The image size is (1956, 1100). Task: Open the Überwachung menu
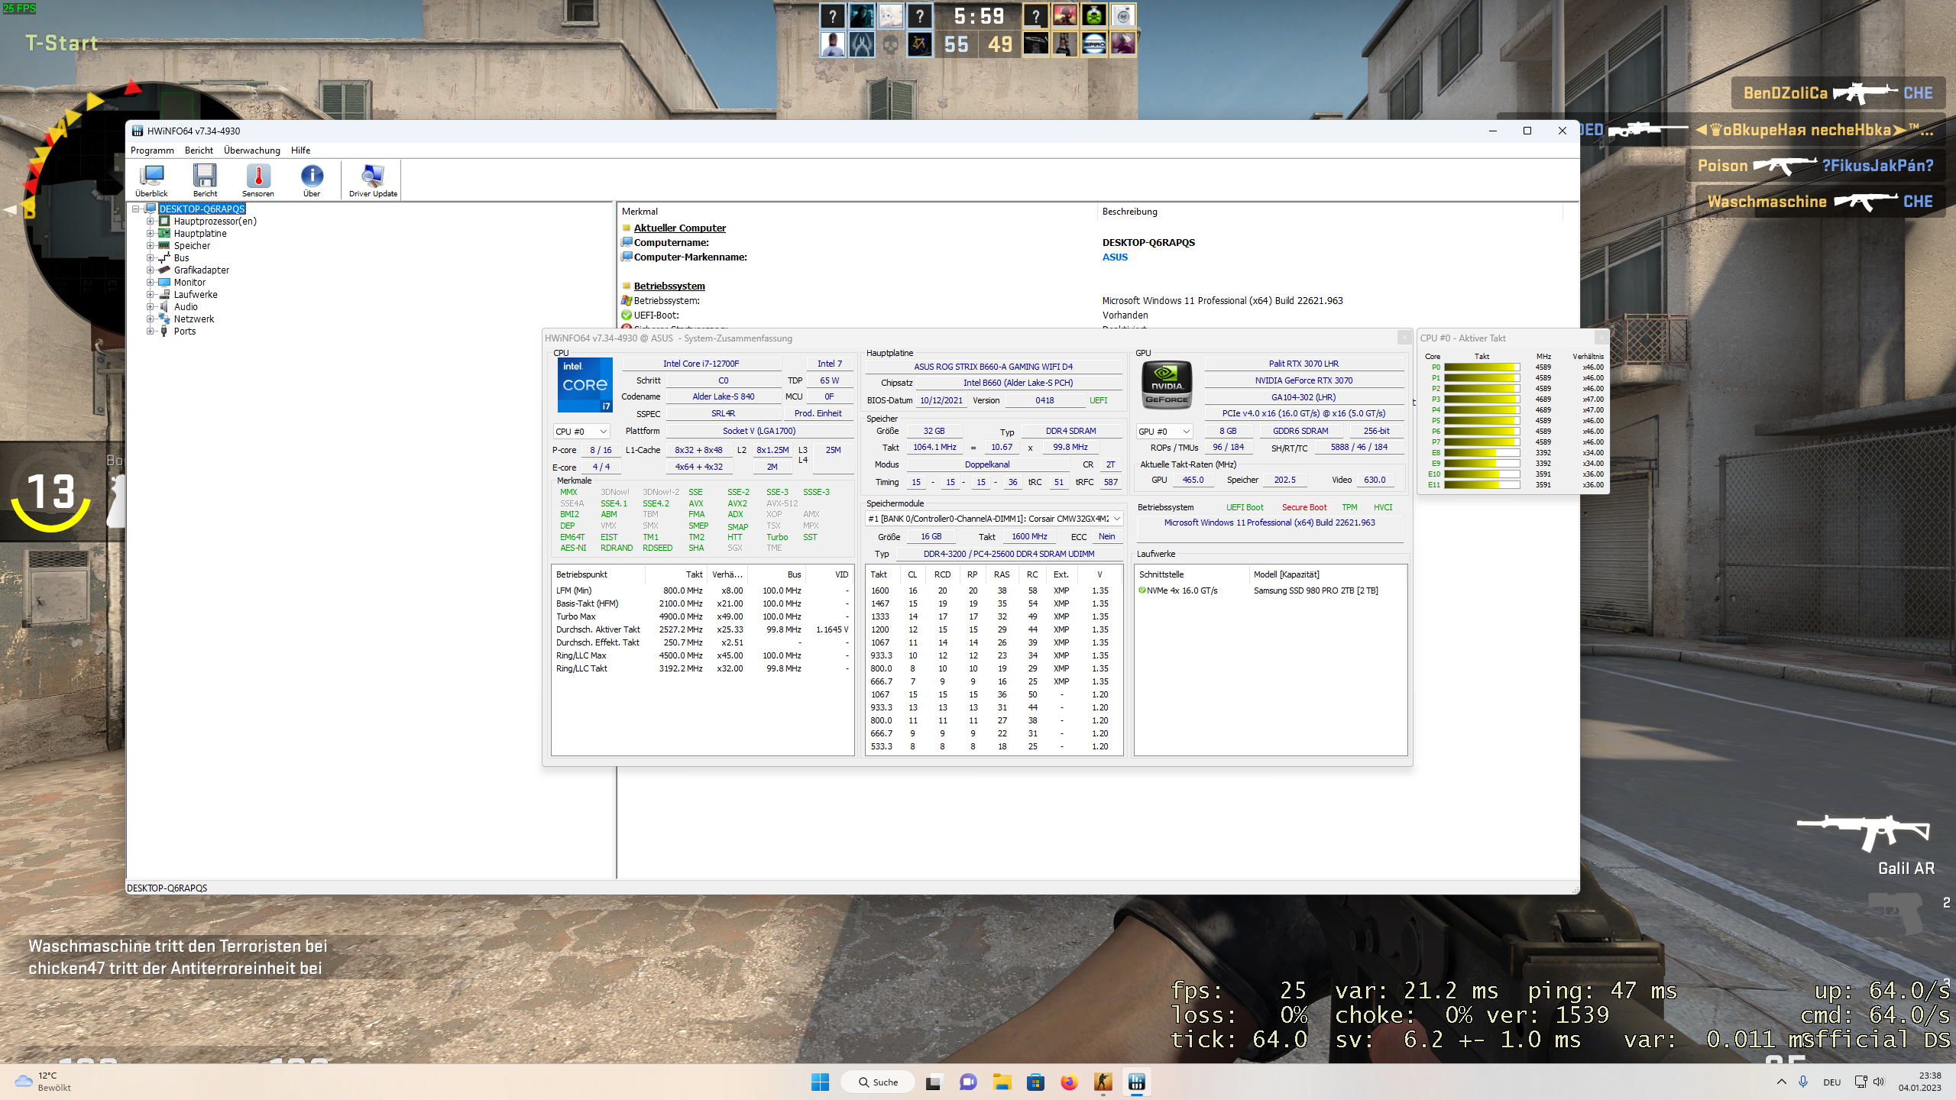click(251, 150)
